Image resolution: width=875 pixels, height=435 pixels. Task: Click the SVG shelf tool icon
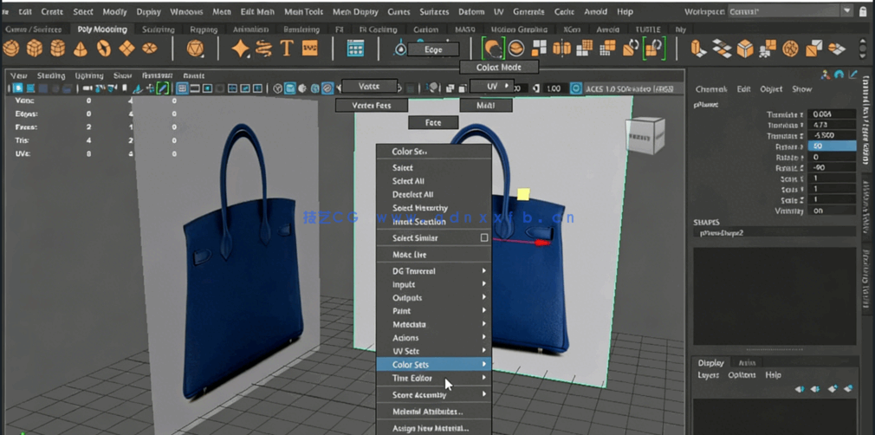(310, 49)
